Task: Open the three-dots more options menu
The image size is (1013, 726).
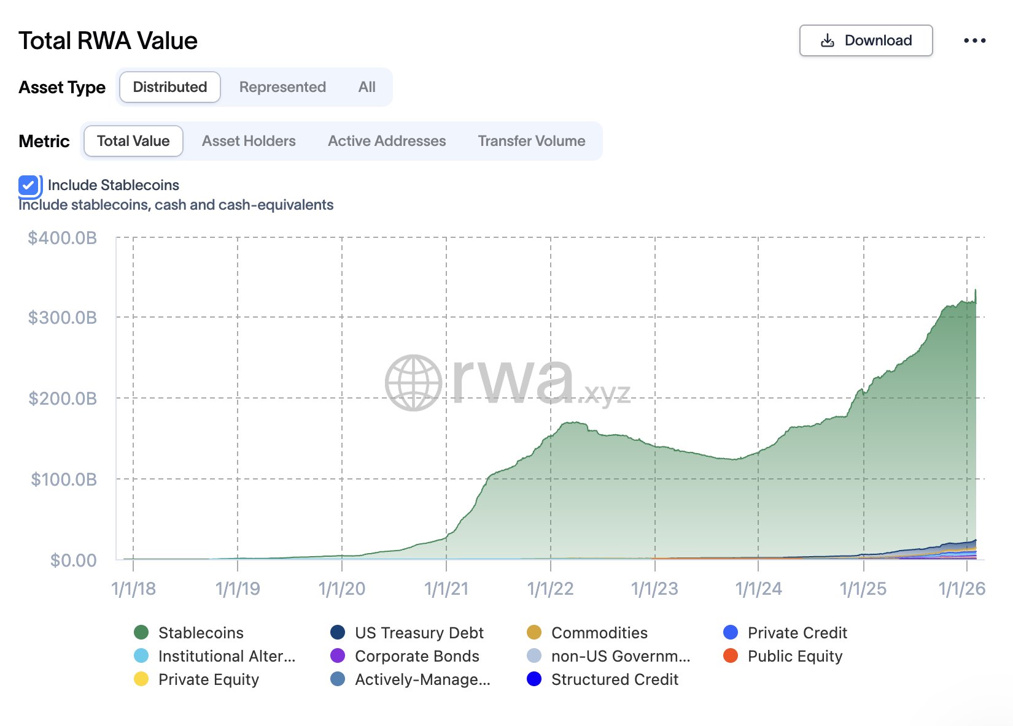Action: [x=974, y=40]
